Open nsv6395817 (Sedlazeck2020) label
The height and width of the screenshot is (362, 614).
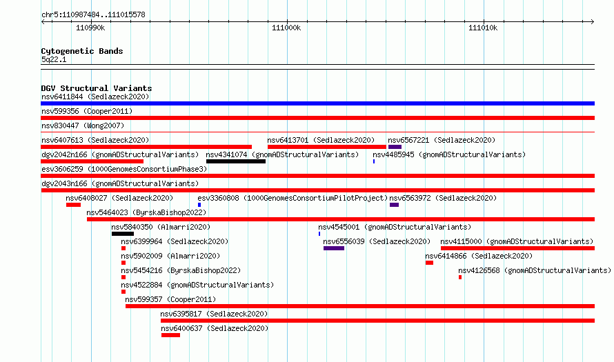click(x=214, y=314)
